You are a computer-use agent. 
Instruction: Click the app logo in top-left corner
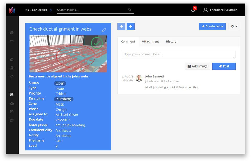[12, 10]
